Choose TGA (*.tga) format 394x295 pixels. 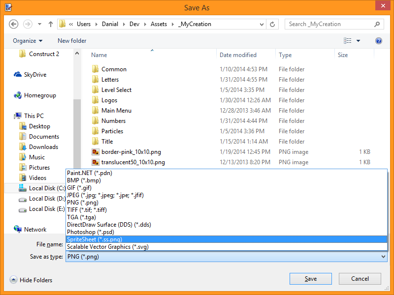pos(227,217)
